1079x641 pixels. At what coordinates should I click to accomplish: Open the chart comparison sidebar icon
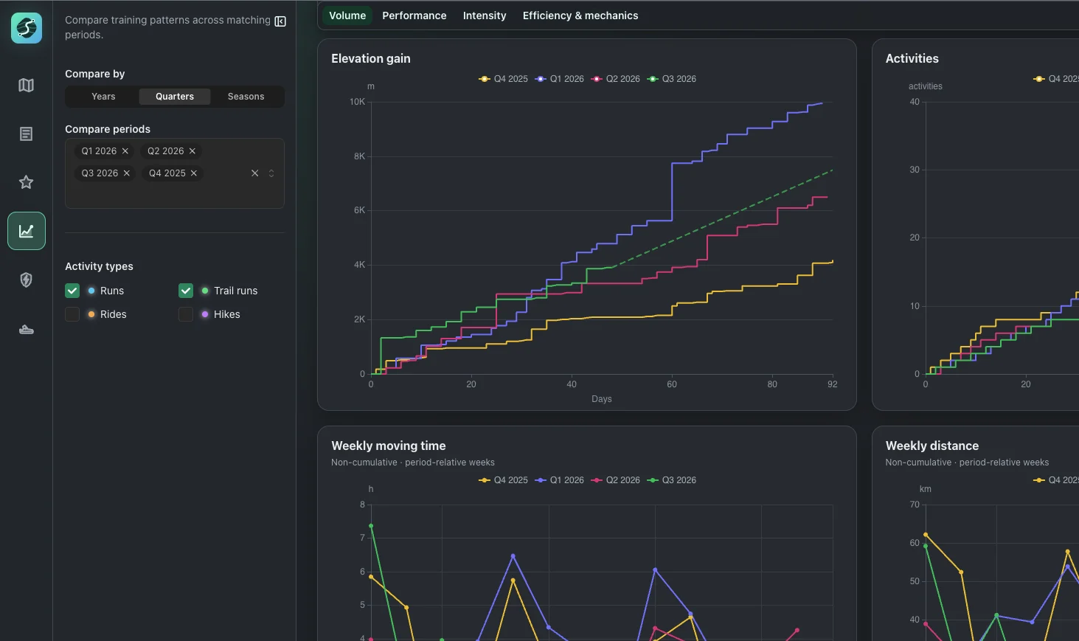tap(27, 231)
